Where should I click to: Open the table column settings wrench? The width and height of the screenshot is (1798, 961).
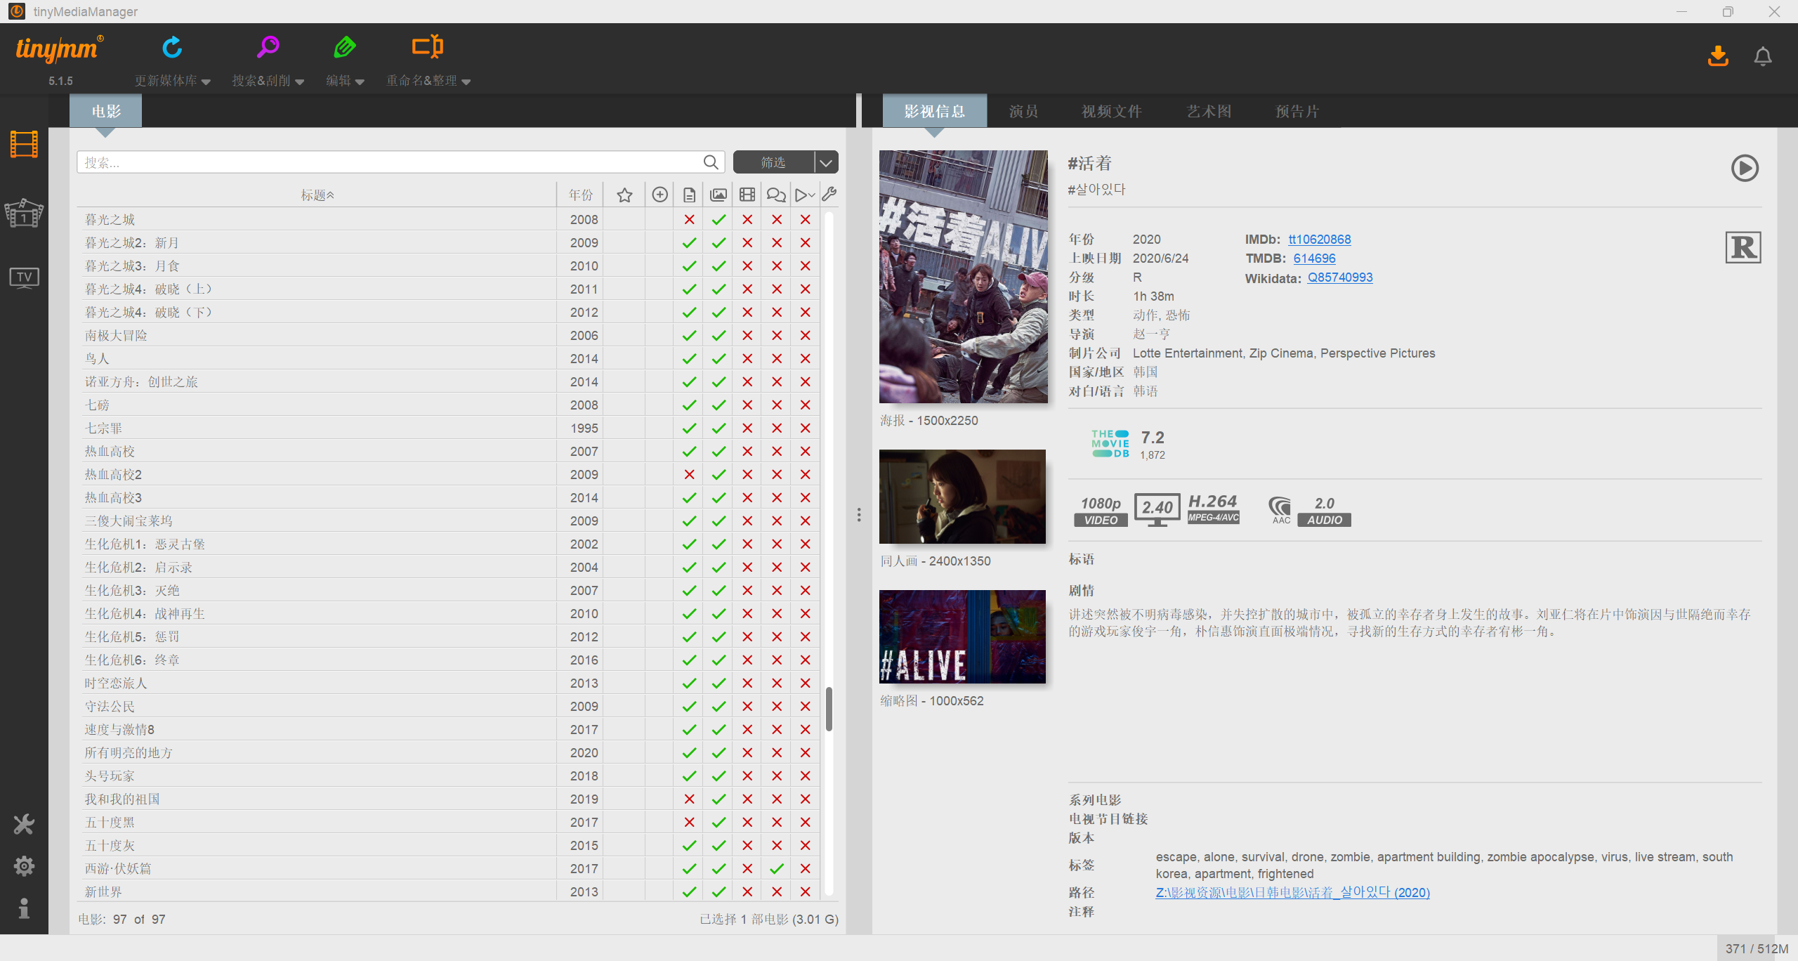pyautogui.click(x=829, y=195)
